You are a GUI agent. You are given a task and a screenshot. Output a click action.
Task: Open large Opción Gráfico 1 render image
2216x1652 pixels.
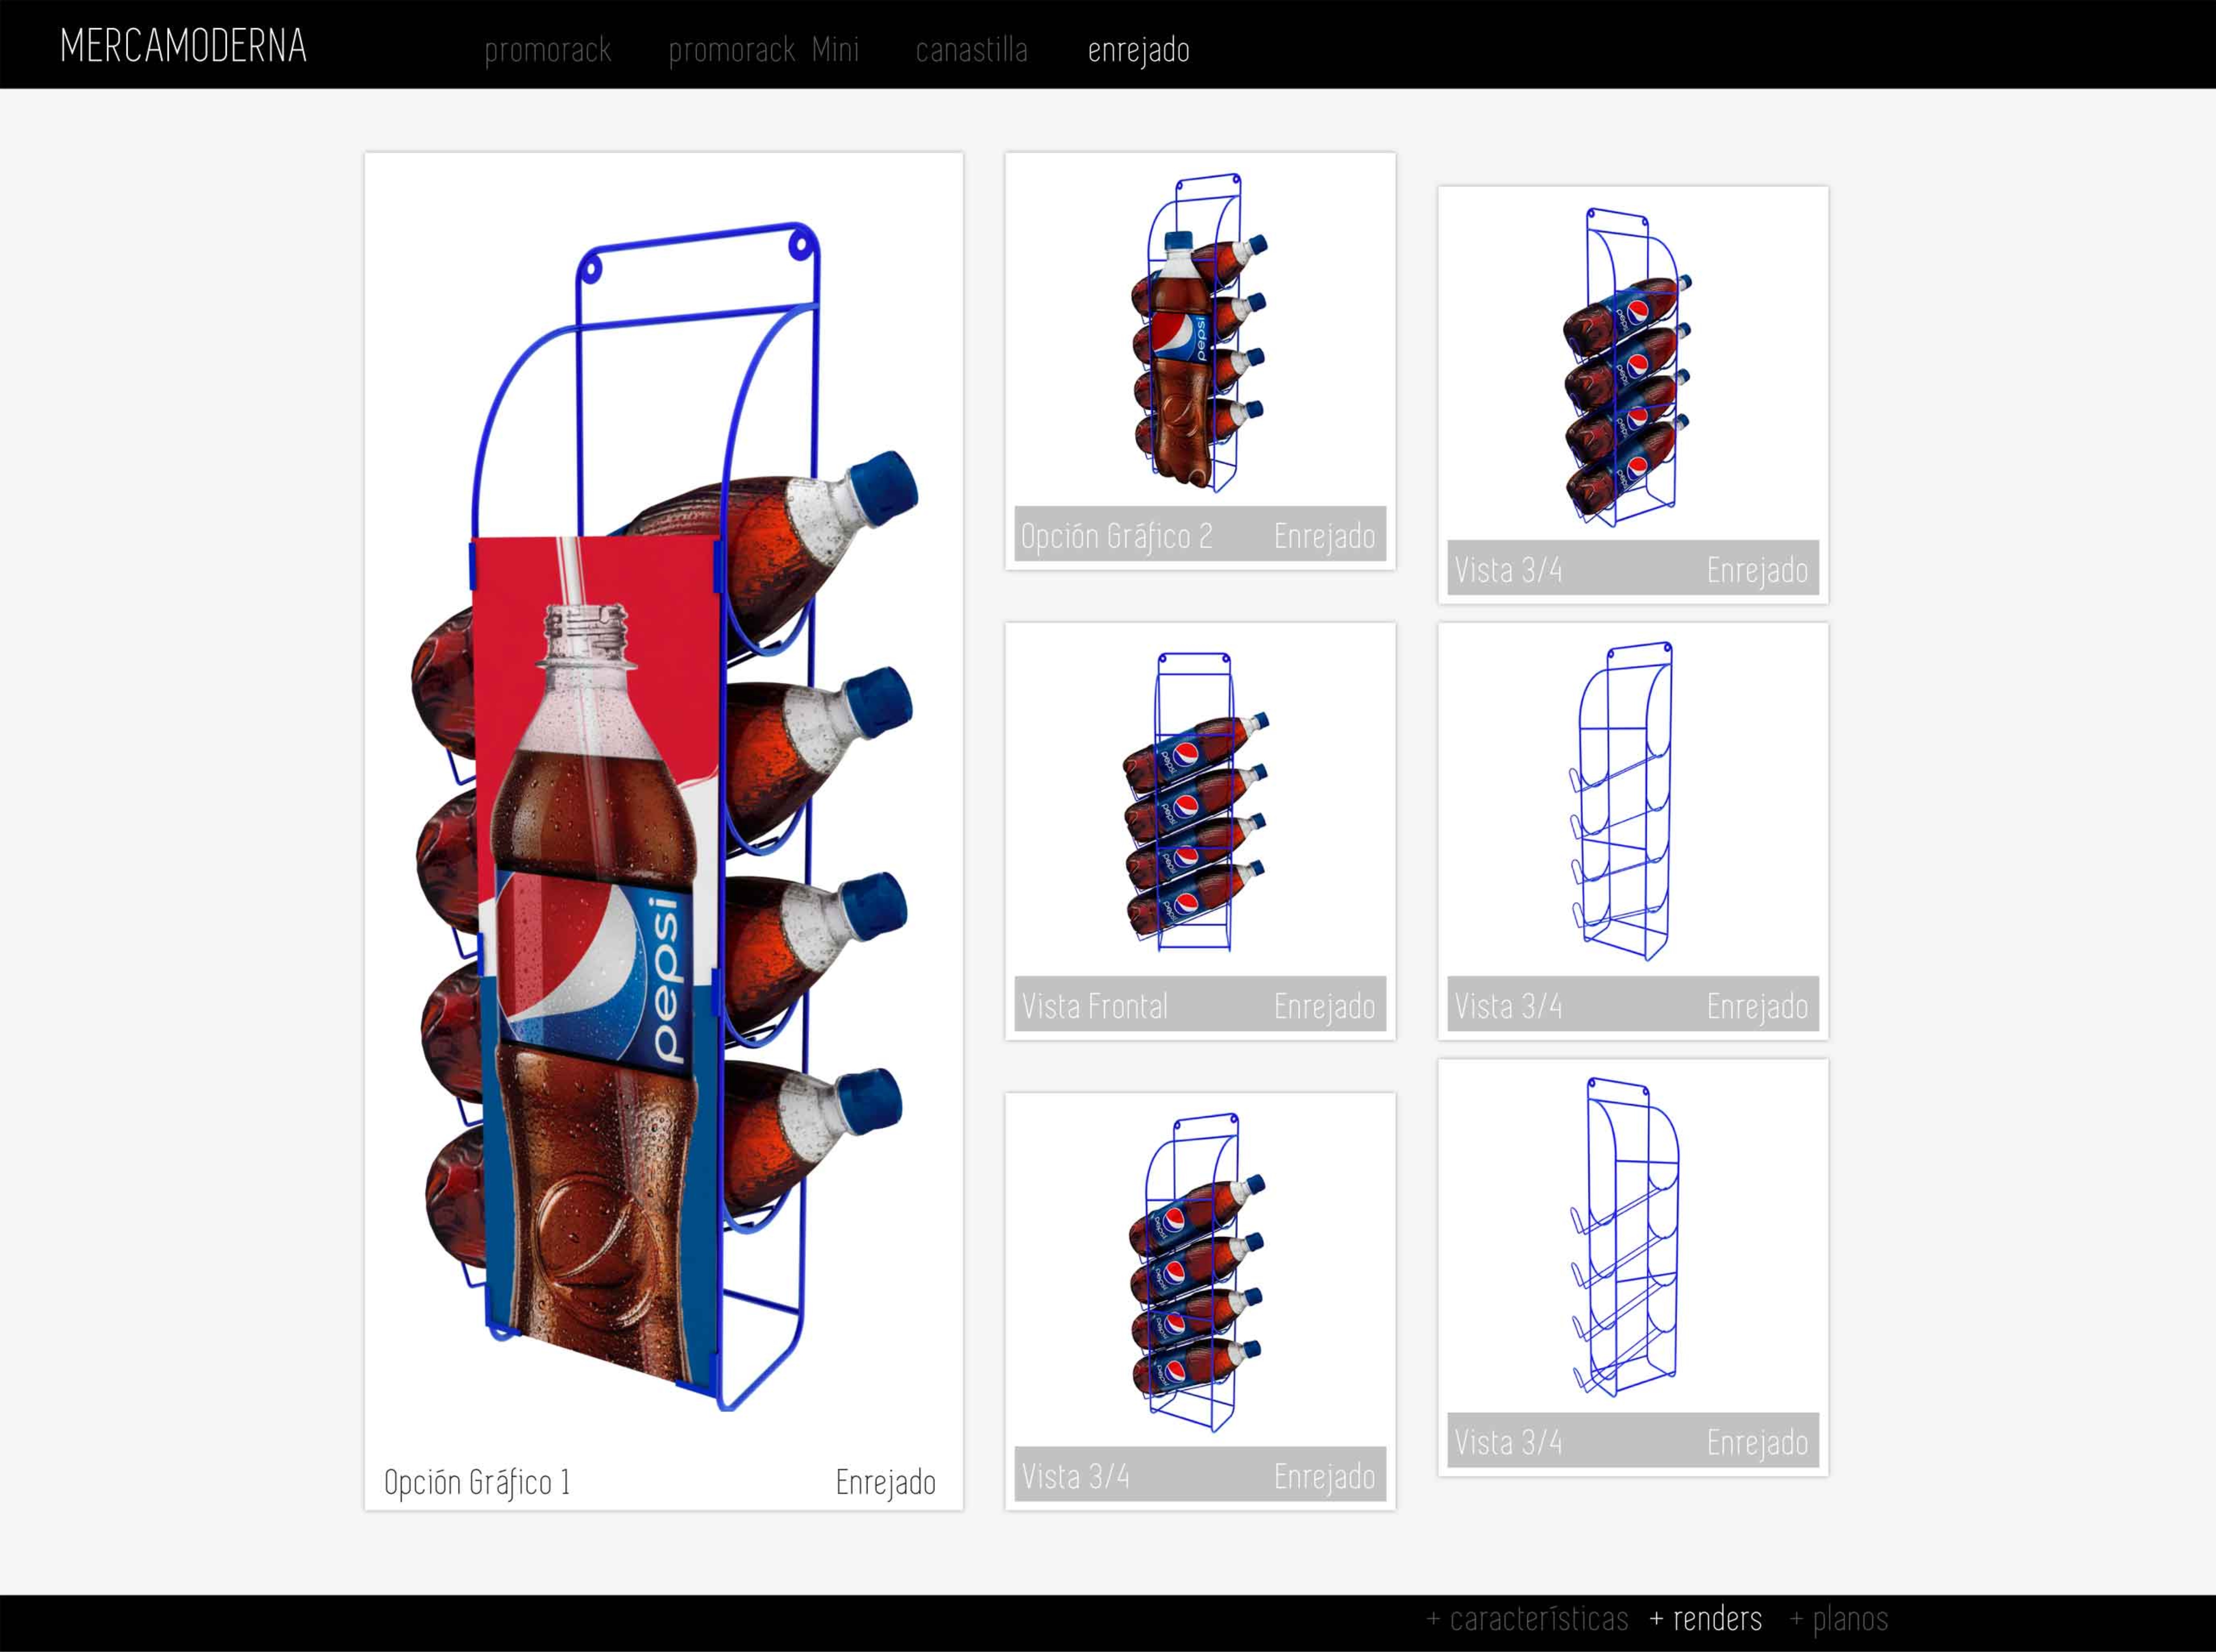click(x=663, y=800)
